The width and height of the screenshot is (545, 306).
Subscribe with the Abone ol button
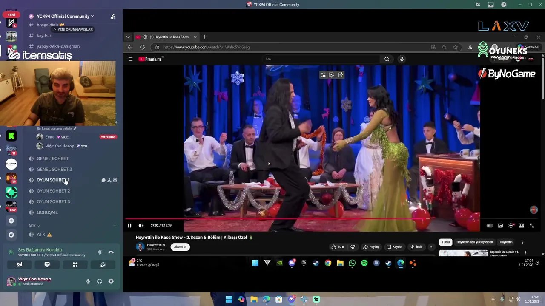coord(180,247)
